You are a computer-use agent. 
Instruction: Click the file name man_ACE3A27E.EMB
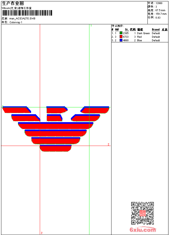pyautogui.click(x=22, y=19)
